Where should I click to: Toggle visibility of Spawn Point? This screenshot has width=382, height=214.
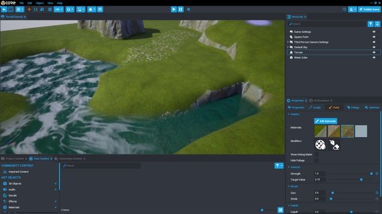tap(374, 37)
